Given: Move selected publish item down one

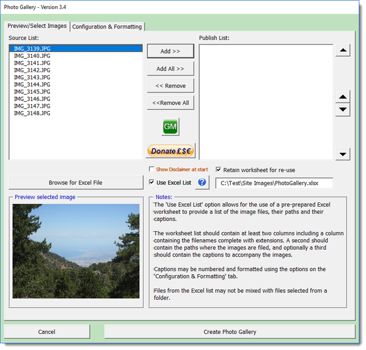Looking at the screenshot, I should [343, 110].
